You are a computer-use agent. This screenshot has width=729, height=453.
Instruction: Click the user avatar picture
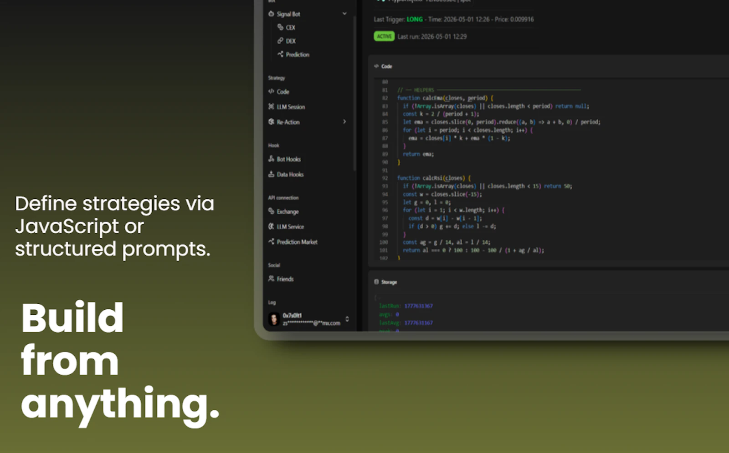(x=274, y=319)
